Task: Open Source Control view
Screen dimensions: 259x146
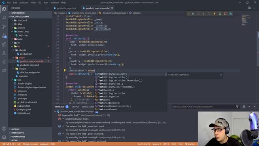Action: [4, 27]
